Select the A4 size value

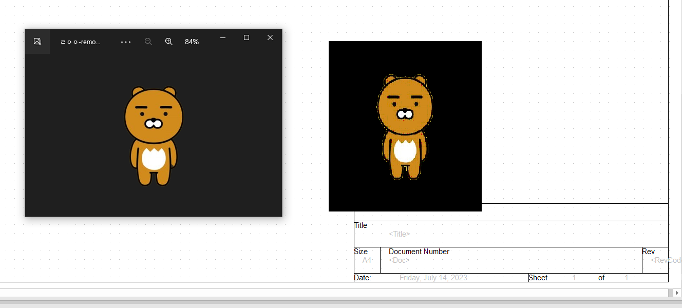pyautogui.click(x=367, y=260)
